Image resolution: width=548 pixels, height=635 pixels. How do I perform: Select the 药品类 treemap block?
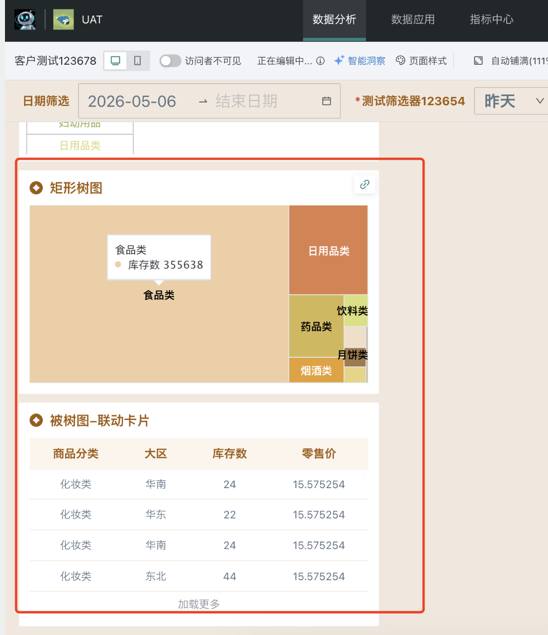tap(316, 326)
